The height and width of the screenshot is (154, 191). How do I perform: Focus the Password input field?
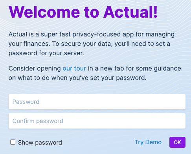[x=97, y=102]
